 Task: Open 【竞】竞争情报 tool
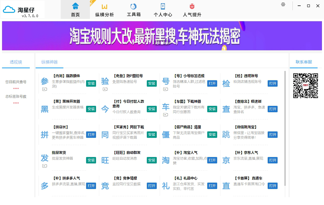152,186
